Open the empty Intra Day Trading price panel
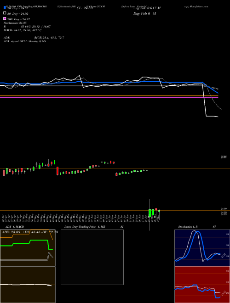 pos(92,257)
